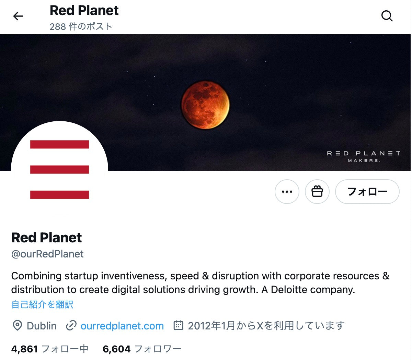
Task: Click the back arrow icon
Action: pyautogui.click(x=18, y=16)
